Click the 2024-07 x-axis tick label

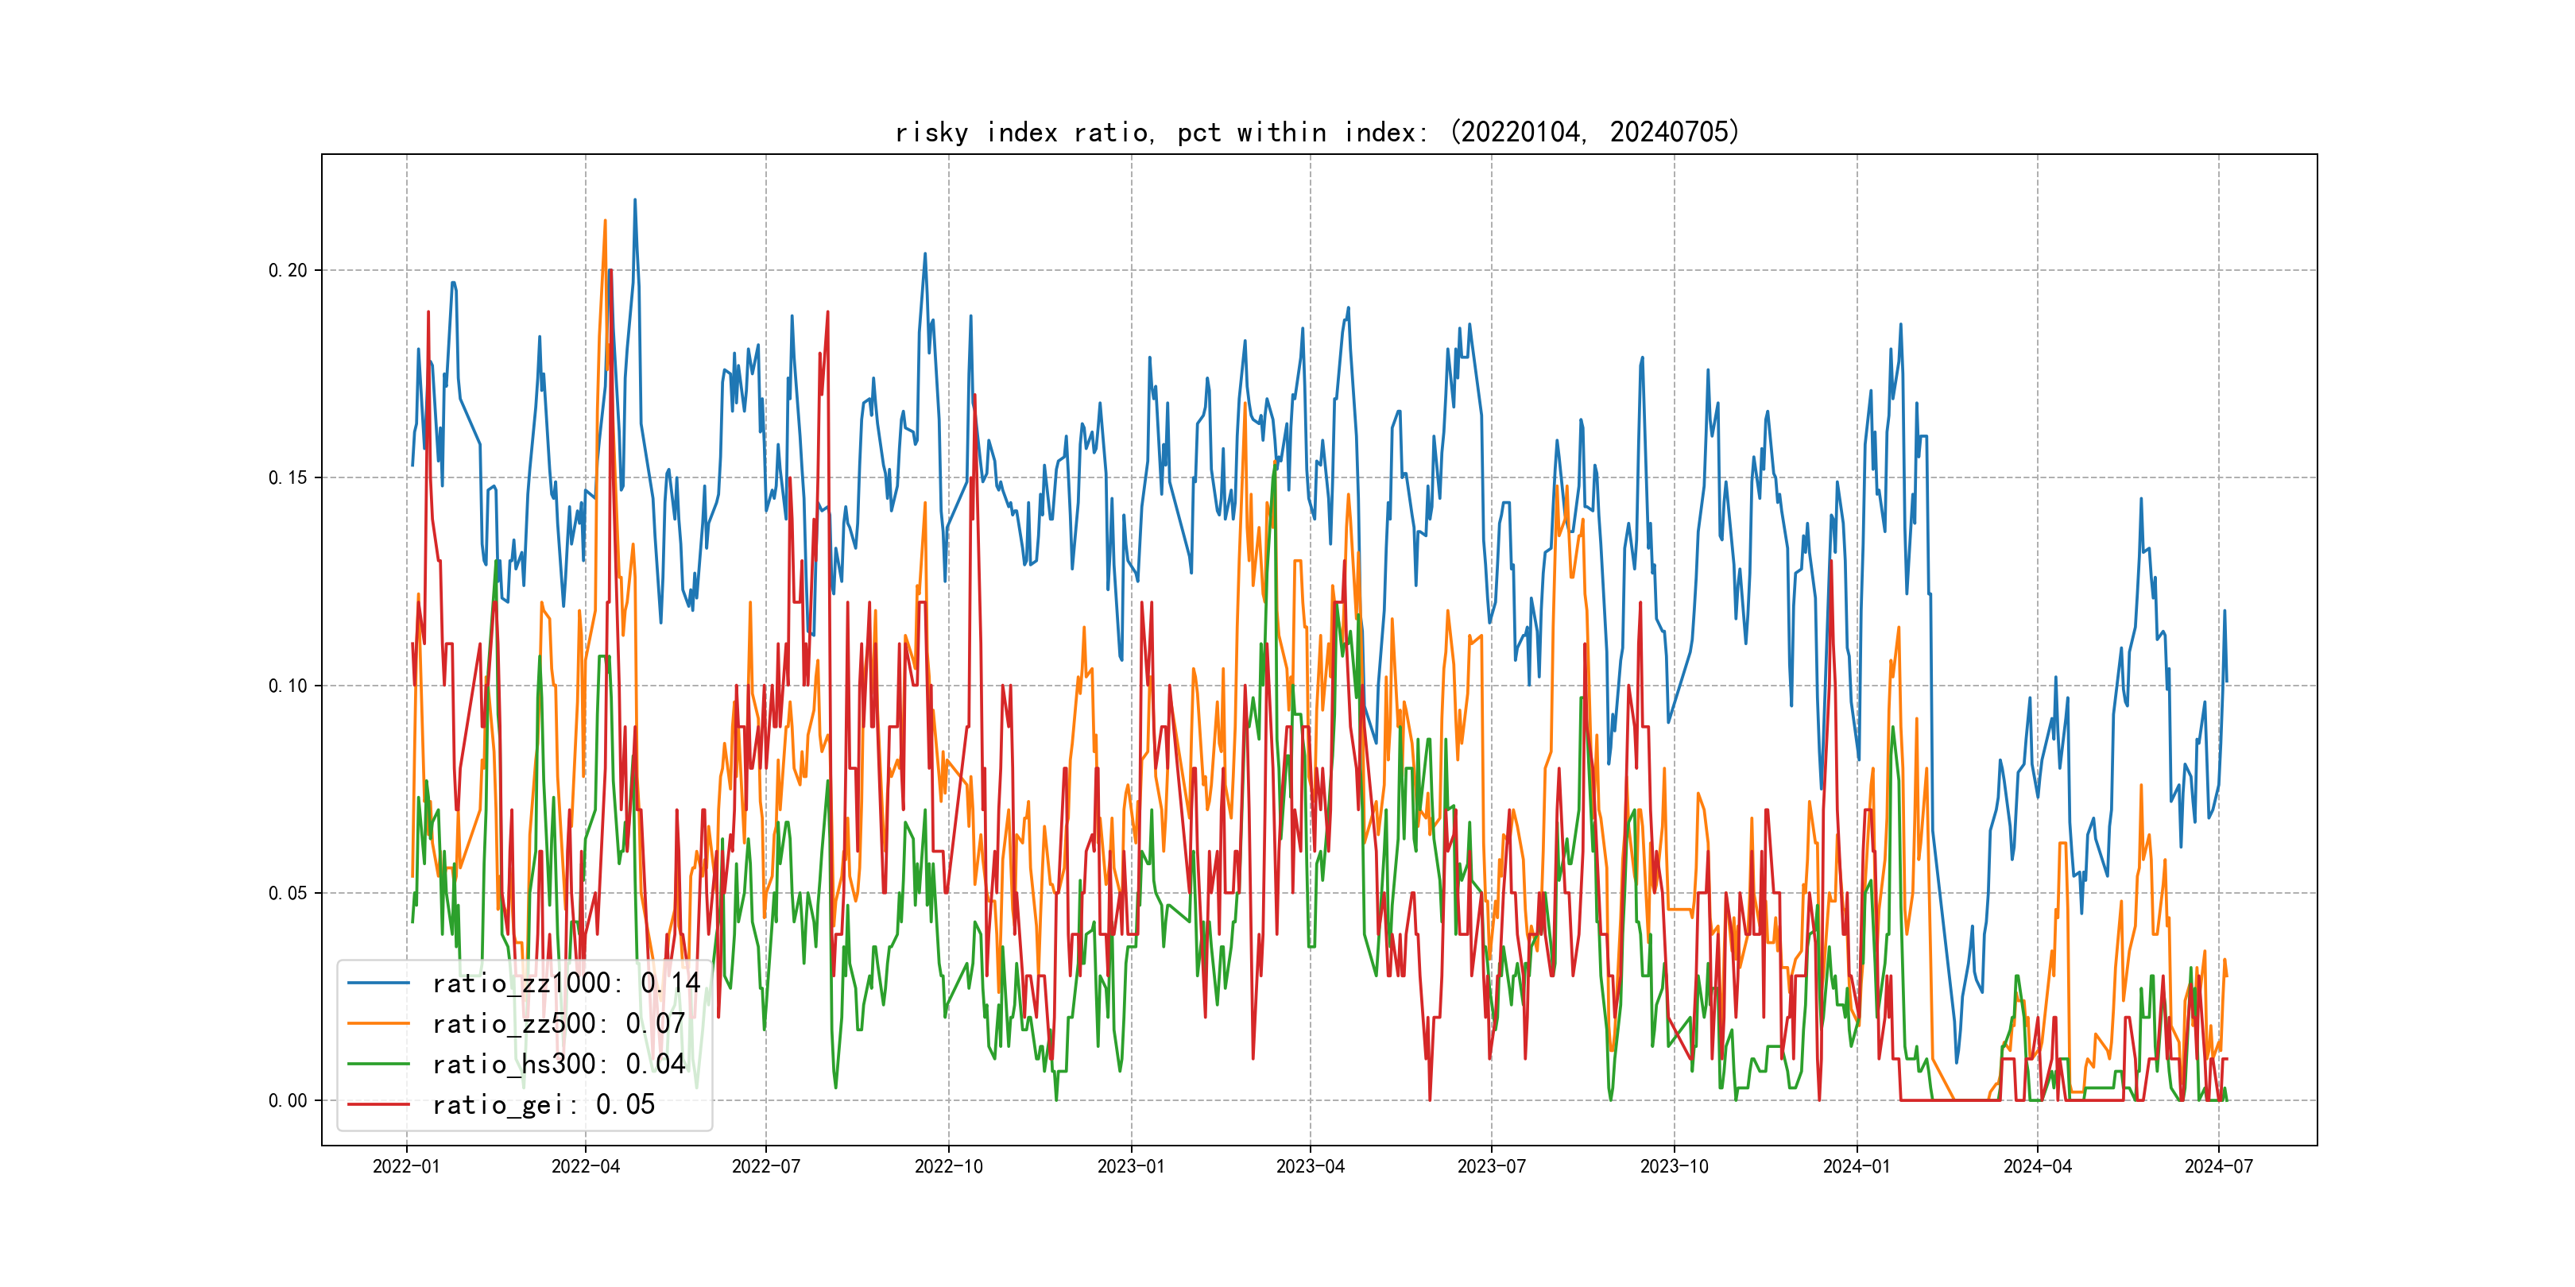2218,1166
